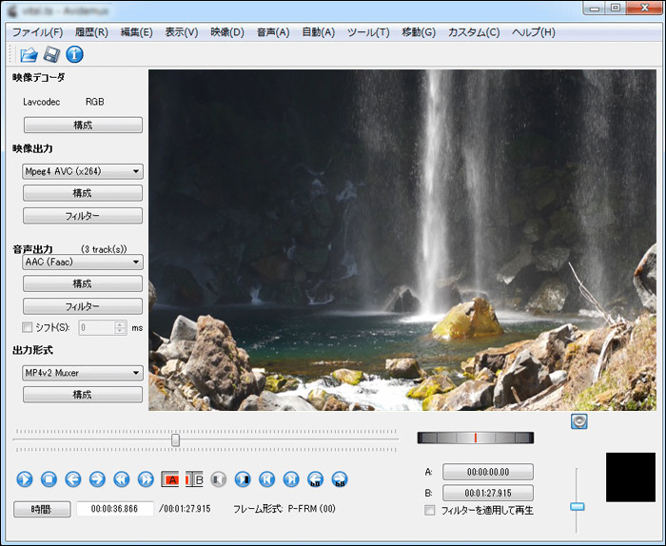The width and height of the screenshot is (666, 546).
Task: Go to the first frame
Action: 267,479
